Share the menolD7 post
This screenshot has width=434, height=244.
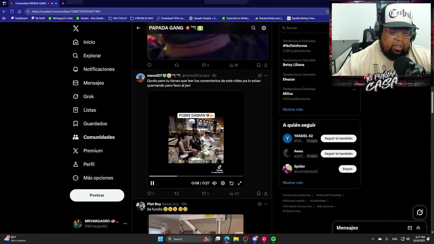click(x=266, y=194)
